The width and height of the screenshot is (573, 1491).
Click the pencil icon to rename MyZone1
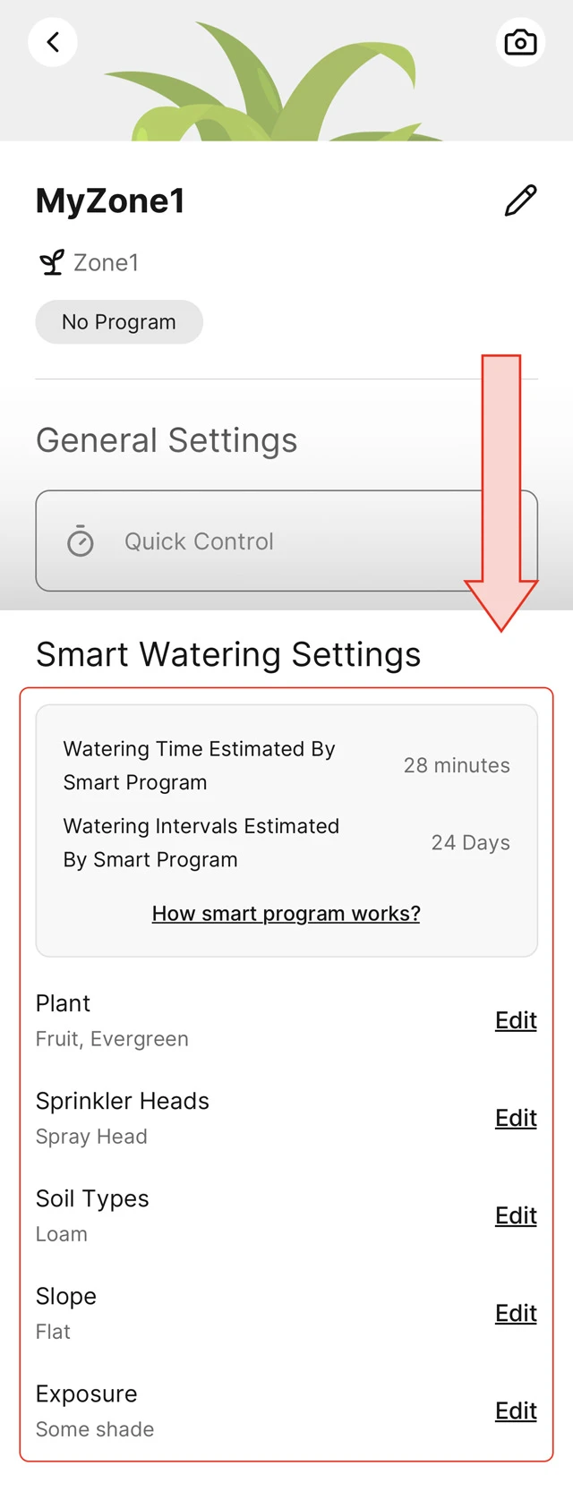coord(518,200)
